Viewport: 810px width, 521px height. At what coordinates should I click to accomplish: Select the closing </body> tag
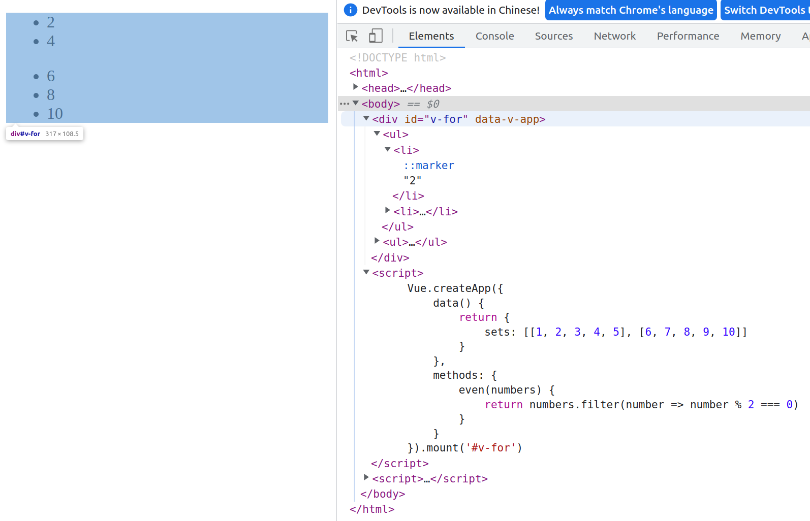[x=383, y=494]
